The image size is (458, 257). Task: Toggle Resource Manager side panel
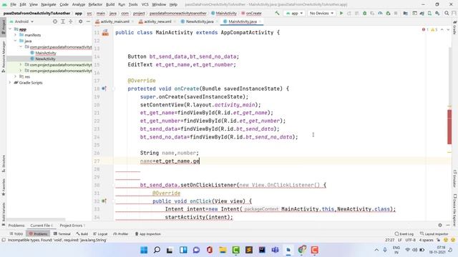pos(3,57)
